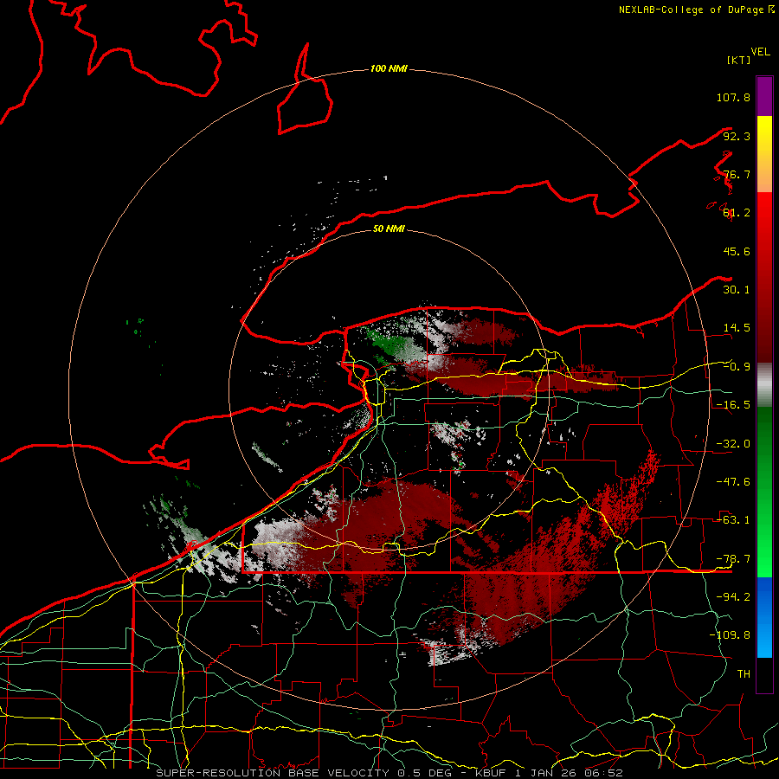Click the yellow-orange segment of the color bar
Image resolution: width=779 pixels, height=779 pixels.
click(x=764, y=154)
